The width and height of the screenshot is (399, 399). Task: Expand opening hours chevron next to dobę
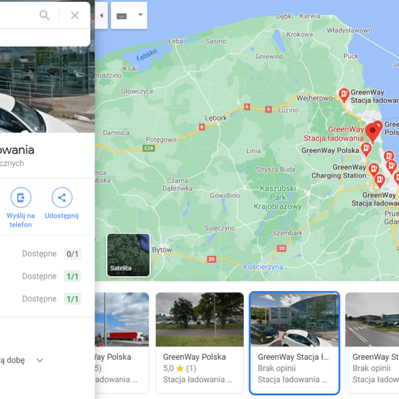[x=40, y=360]
